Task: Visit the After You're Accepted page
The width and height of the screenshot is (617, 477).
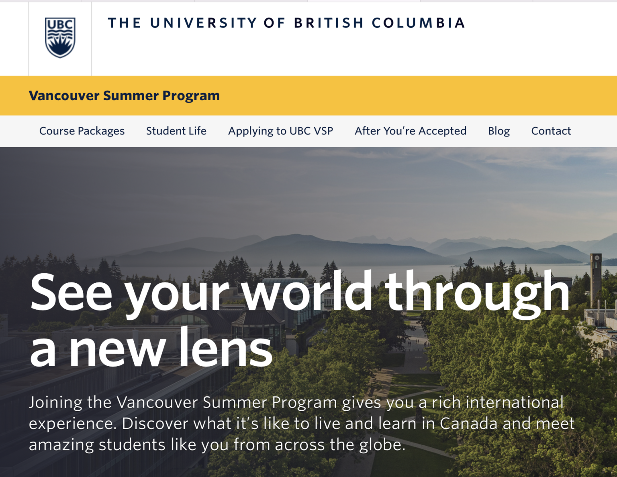Action: 410,131
